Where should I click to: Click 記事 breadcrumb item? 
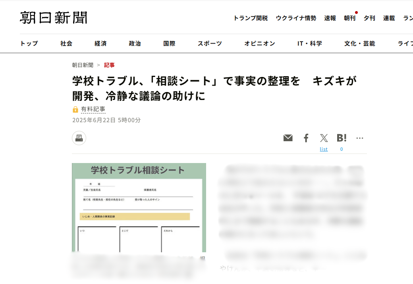pyautogui.click(x=109, y=65)
